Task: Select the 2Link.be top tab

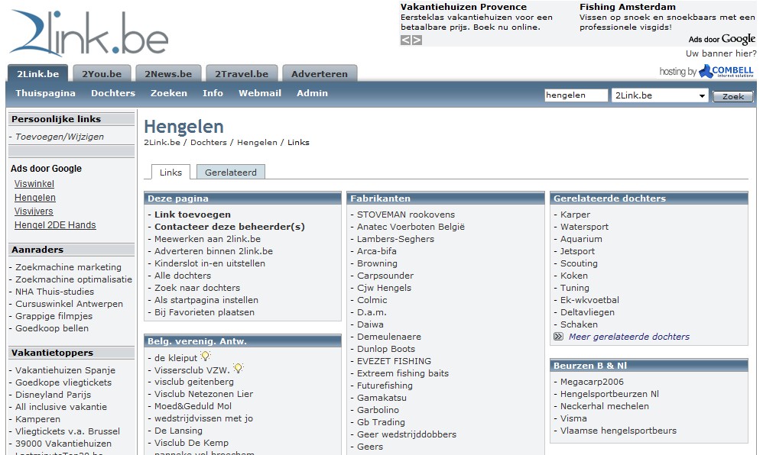Action: click(x=38, y=73)
